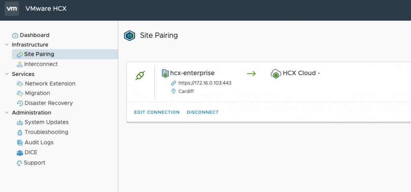Image resolution: width=411 pixels, height=192 pixels.
Task: Click the Troubleshooting bug icon
Action: (x=20, y=133)
